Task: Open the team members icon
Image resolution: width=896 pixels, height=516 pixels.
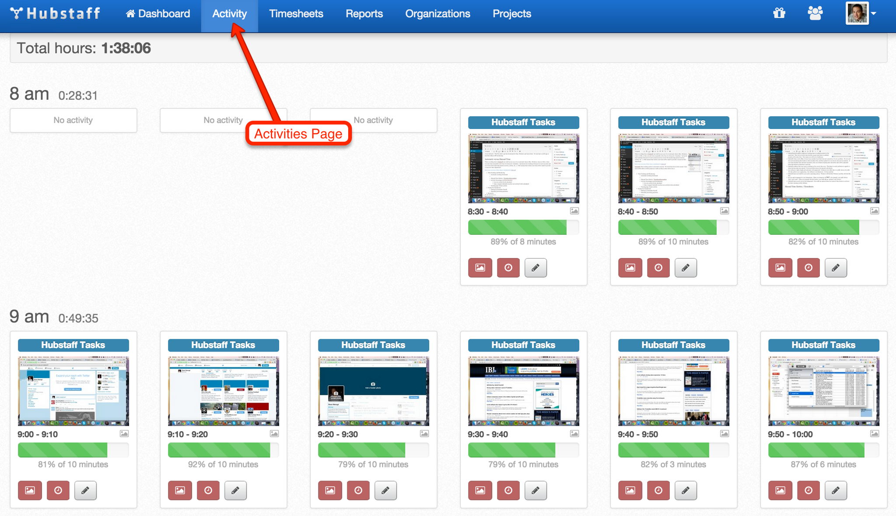Action: [815, 13]
